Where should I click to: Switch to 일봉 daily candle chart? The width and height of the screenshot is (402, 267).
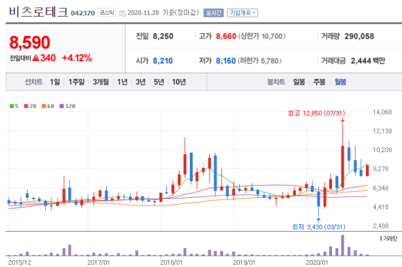(x=299, y=82)
